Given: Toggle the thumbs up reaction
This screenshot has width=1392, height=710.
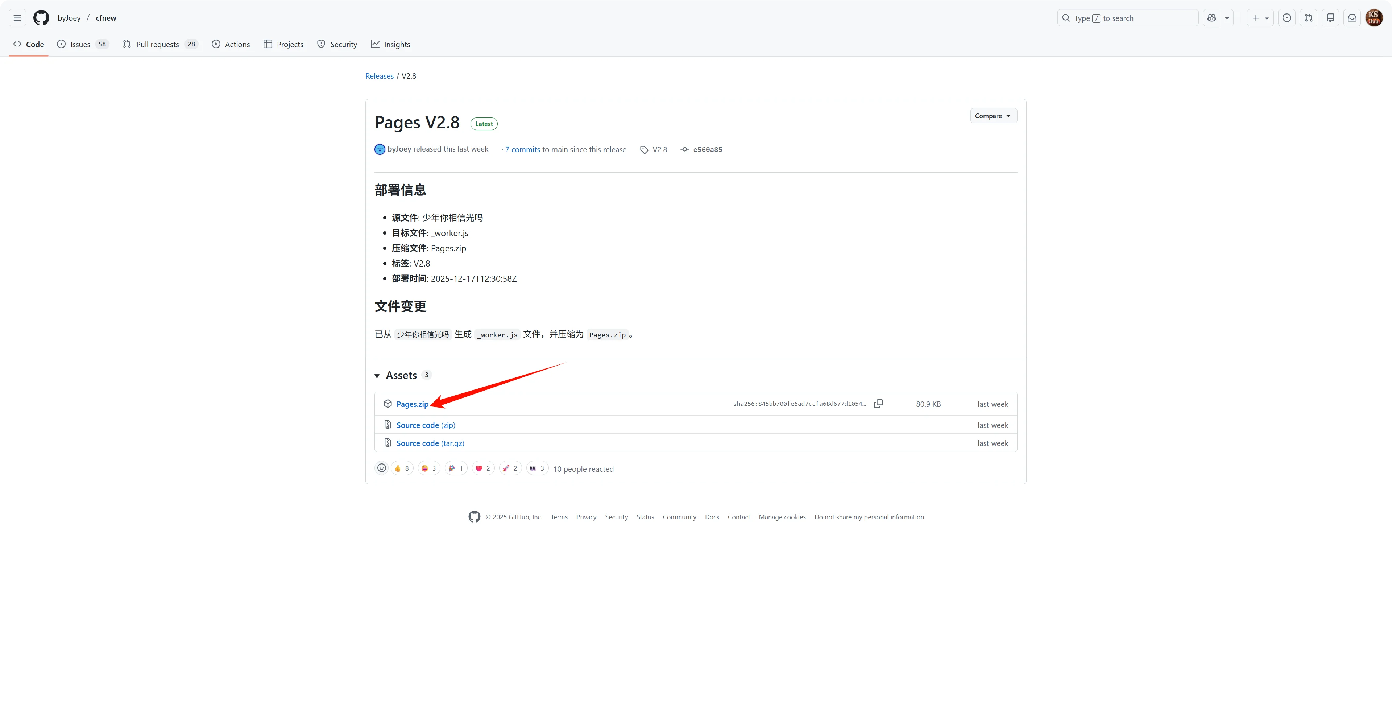Looking at the screenshot, I should pos(402,468).
